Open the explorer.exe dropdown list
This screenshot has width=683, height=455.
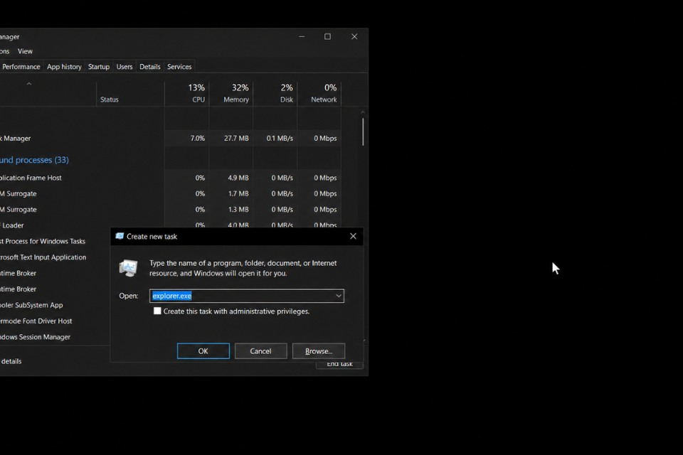pos(339,296)
